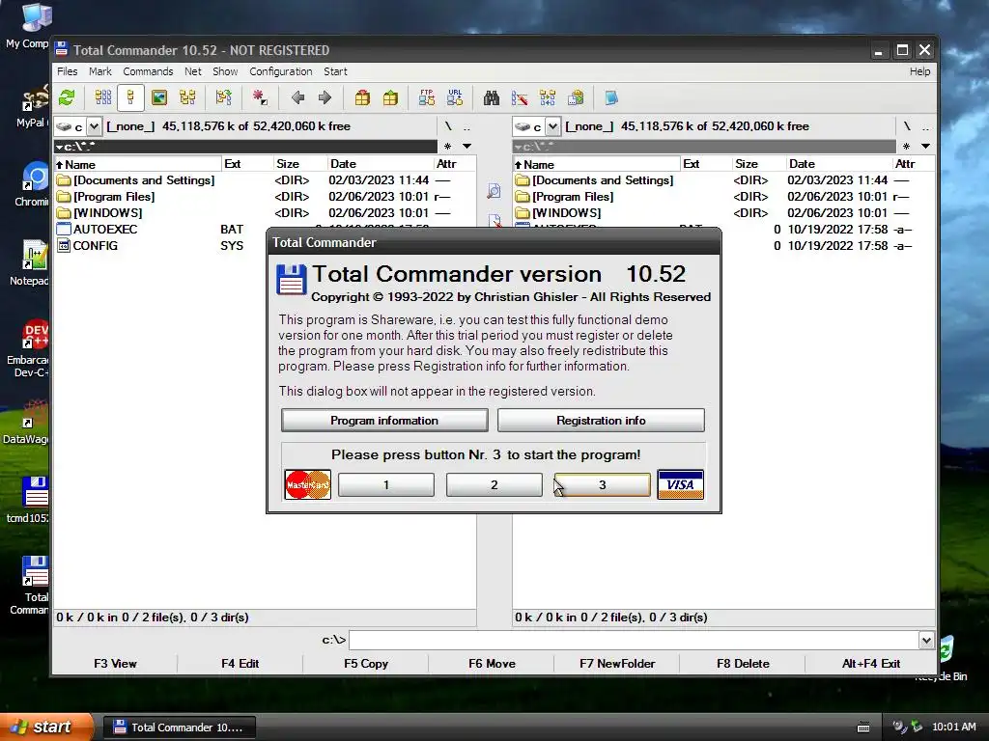Click the Program information button
The width and height of the screenshot is (989, 741).
tap(384, 421)
